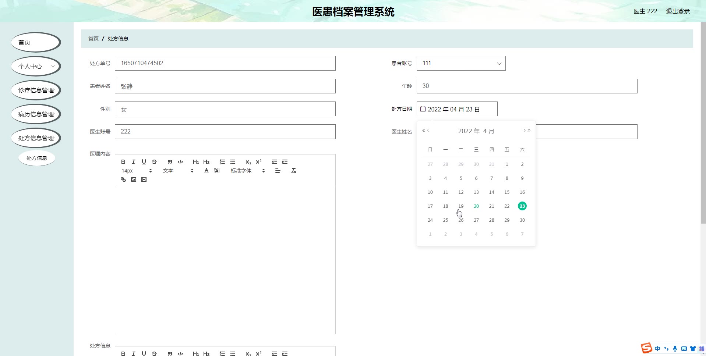The height and width of the screenshot is (356, 706).
Task: Focus the 处方单号 input field
Action: click(x=225, y=63)
